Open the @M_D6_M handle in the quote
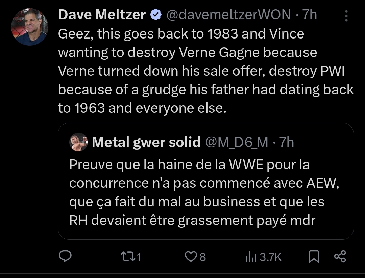Viewport: 365px width, 278px height. 237,142
